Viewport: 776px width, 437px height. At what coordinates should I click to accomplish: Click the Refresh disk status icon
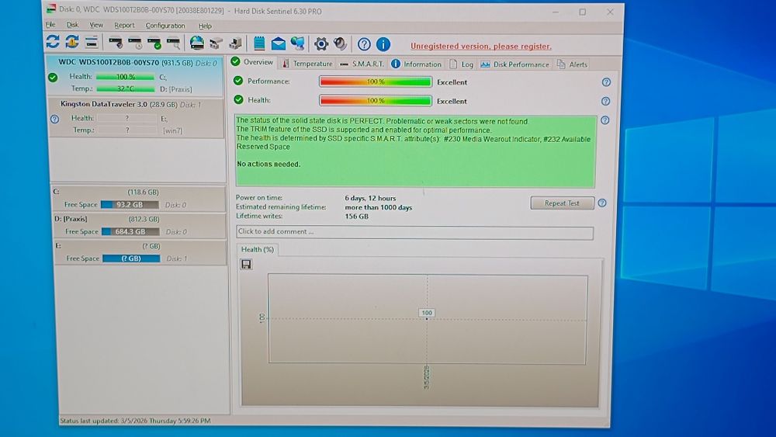coord(53,42)
